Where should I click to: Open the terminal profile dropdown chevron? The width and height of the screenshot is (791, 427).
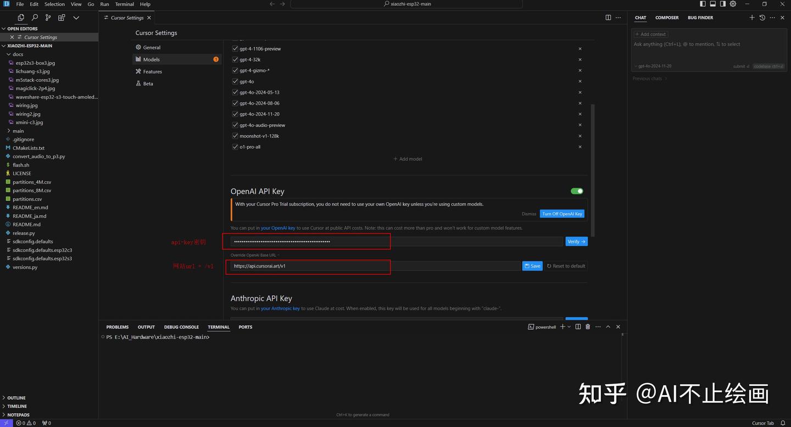coord(569,326)
